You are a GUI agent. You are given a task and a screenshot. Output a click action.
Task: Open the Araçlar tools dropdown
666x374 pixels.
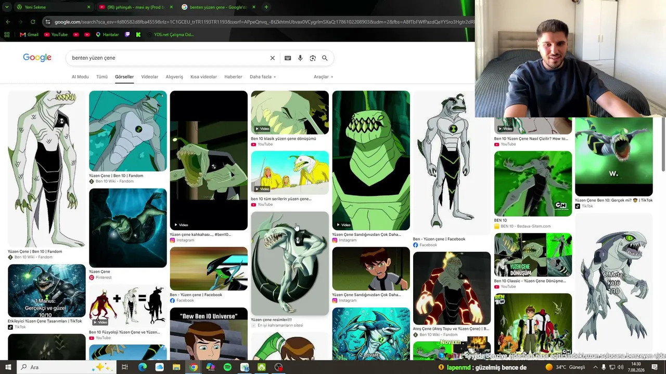[323, 77]
